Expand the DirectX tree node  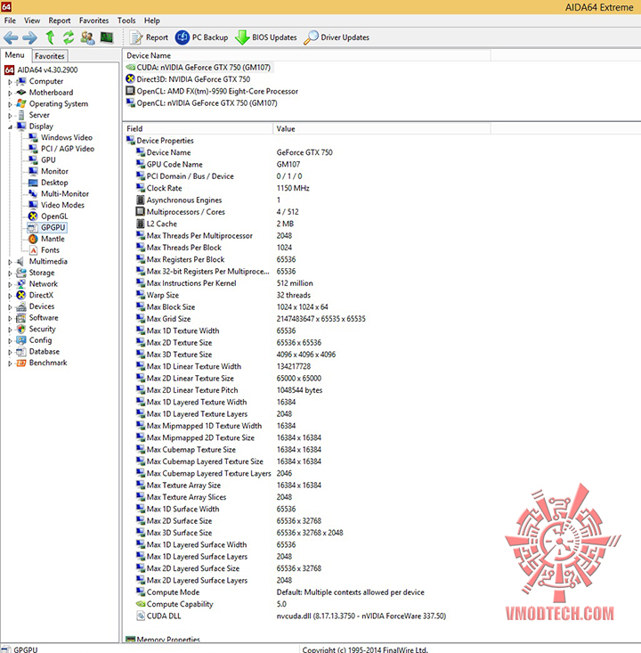[x=10, y=296]
